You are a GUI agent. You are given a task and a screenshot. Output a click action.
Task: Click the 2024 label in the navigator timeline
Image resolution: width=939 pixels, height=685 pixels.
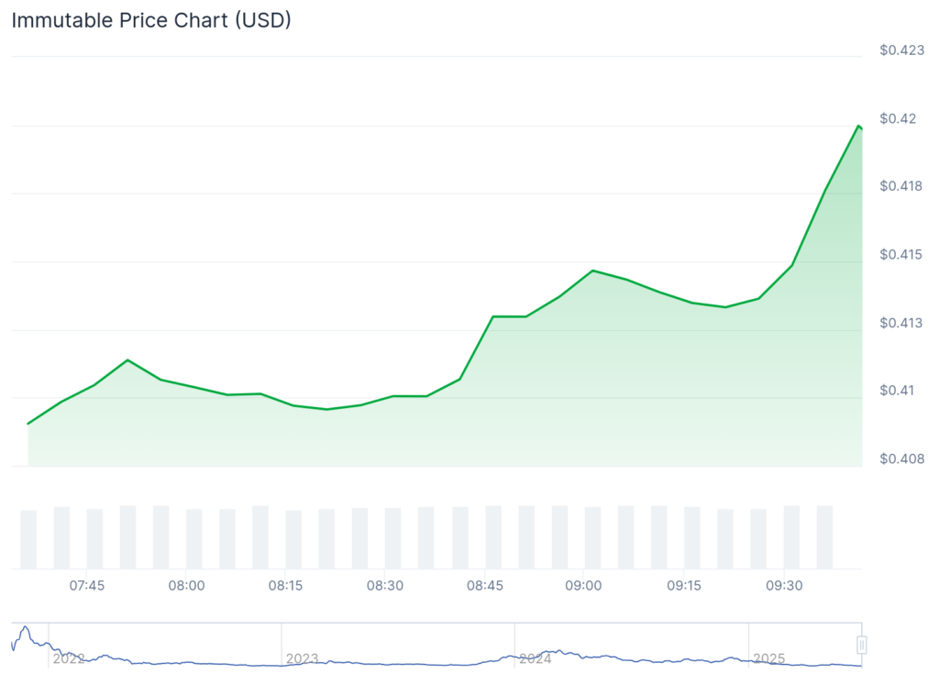[x=535, y=658]
